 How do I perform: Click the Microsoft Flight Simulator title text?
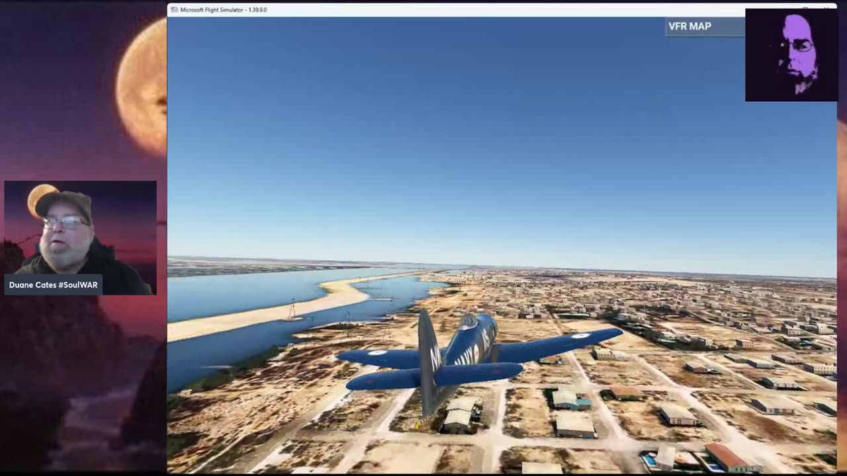point(224,10)
